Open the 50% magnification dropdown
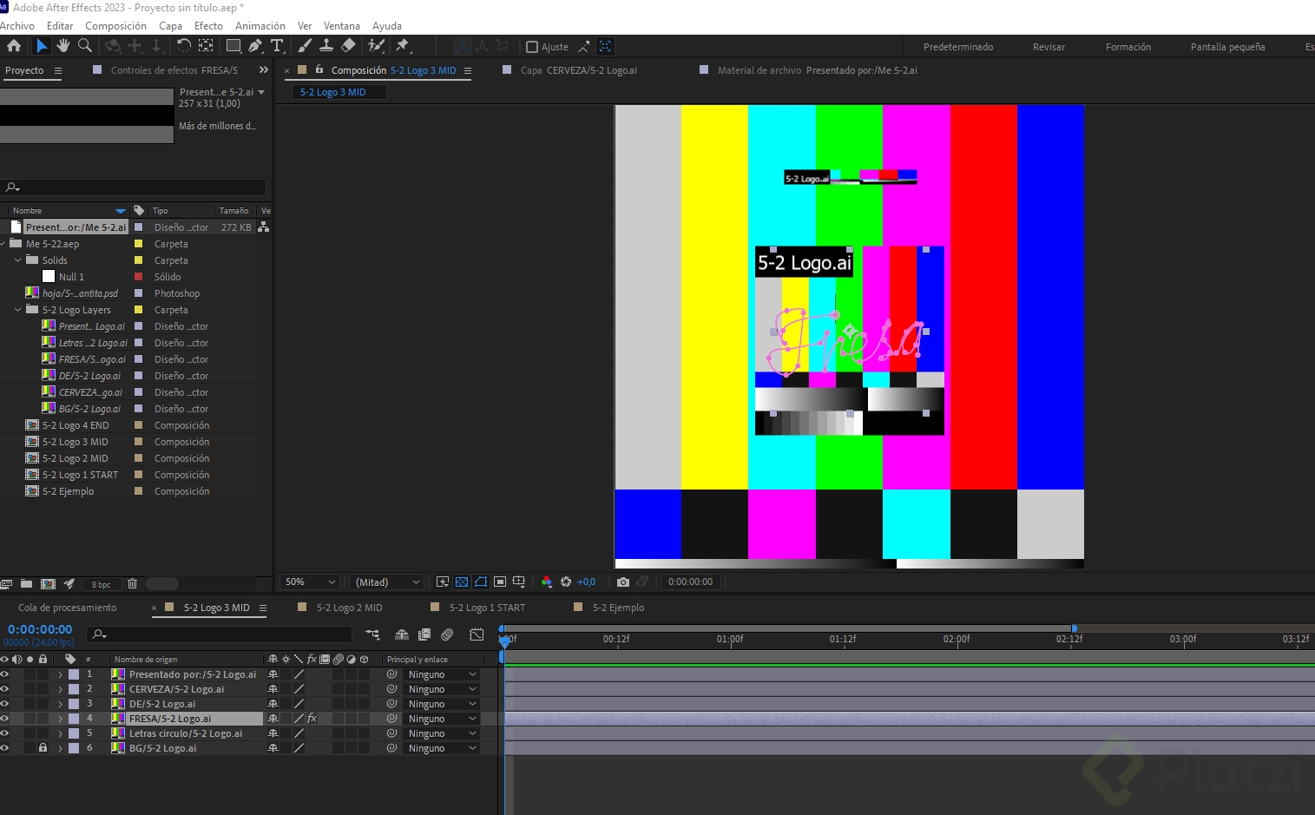 [310, 582]
